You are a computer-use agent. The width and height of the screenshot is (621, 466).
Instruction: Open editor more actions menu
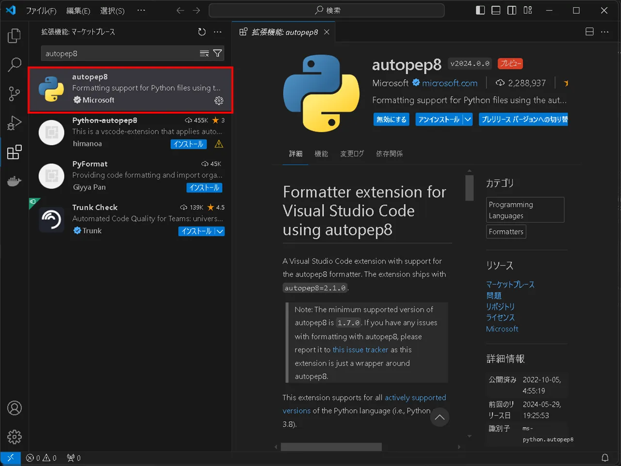[605, 32]
